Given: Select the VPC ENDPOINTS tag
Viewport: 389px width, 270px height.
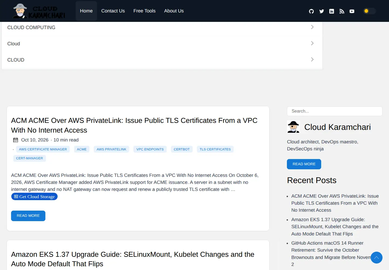Looking at the screenshot, I should coord(150,149).
